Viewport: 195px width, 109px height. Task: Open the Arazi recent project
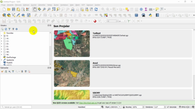pyautogui.click(x=122, y=73)
